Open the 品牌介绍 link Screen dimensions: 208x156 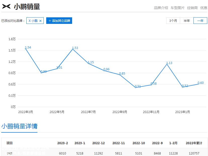pos(161,8)
